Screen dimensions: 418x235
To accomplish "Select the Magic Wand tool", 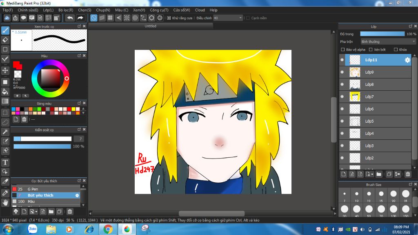I will 5,132.
